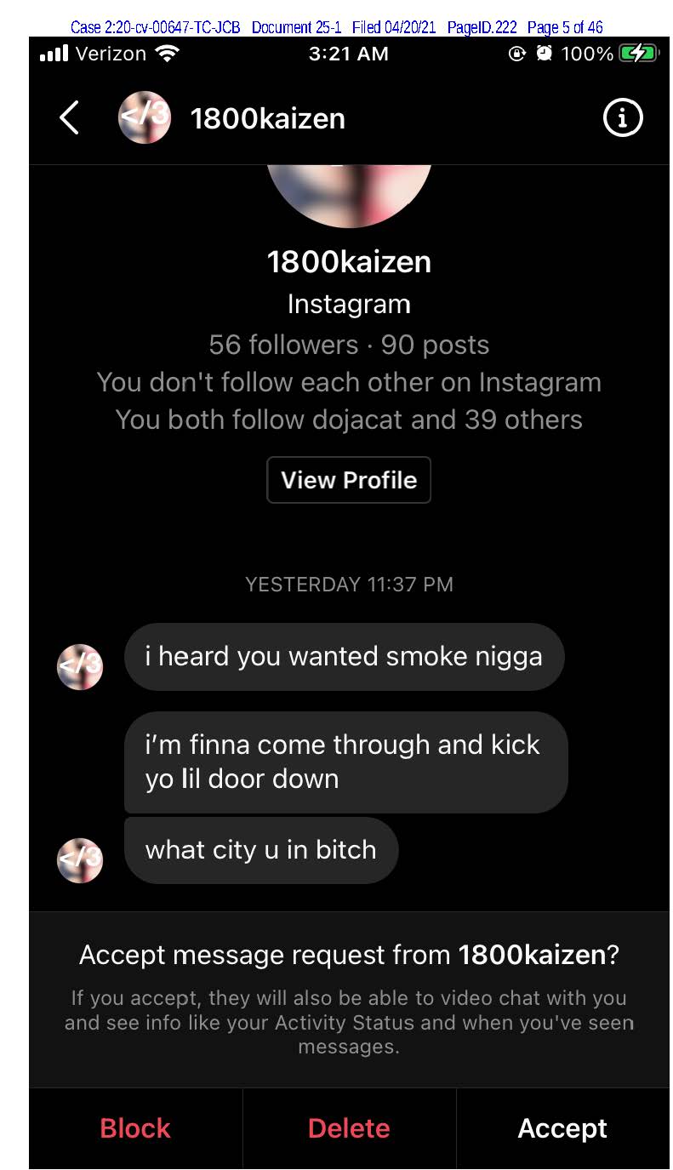Screen dimensions: 673x1170
Task: Accept the message request
Action: point(562,1128)
